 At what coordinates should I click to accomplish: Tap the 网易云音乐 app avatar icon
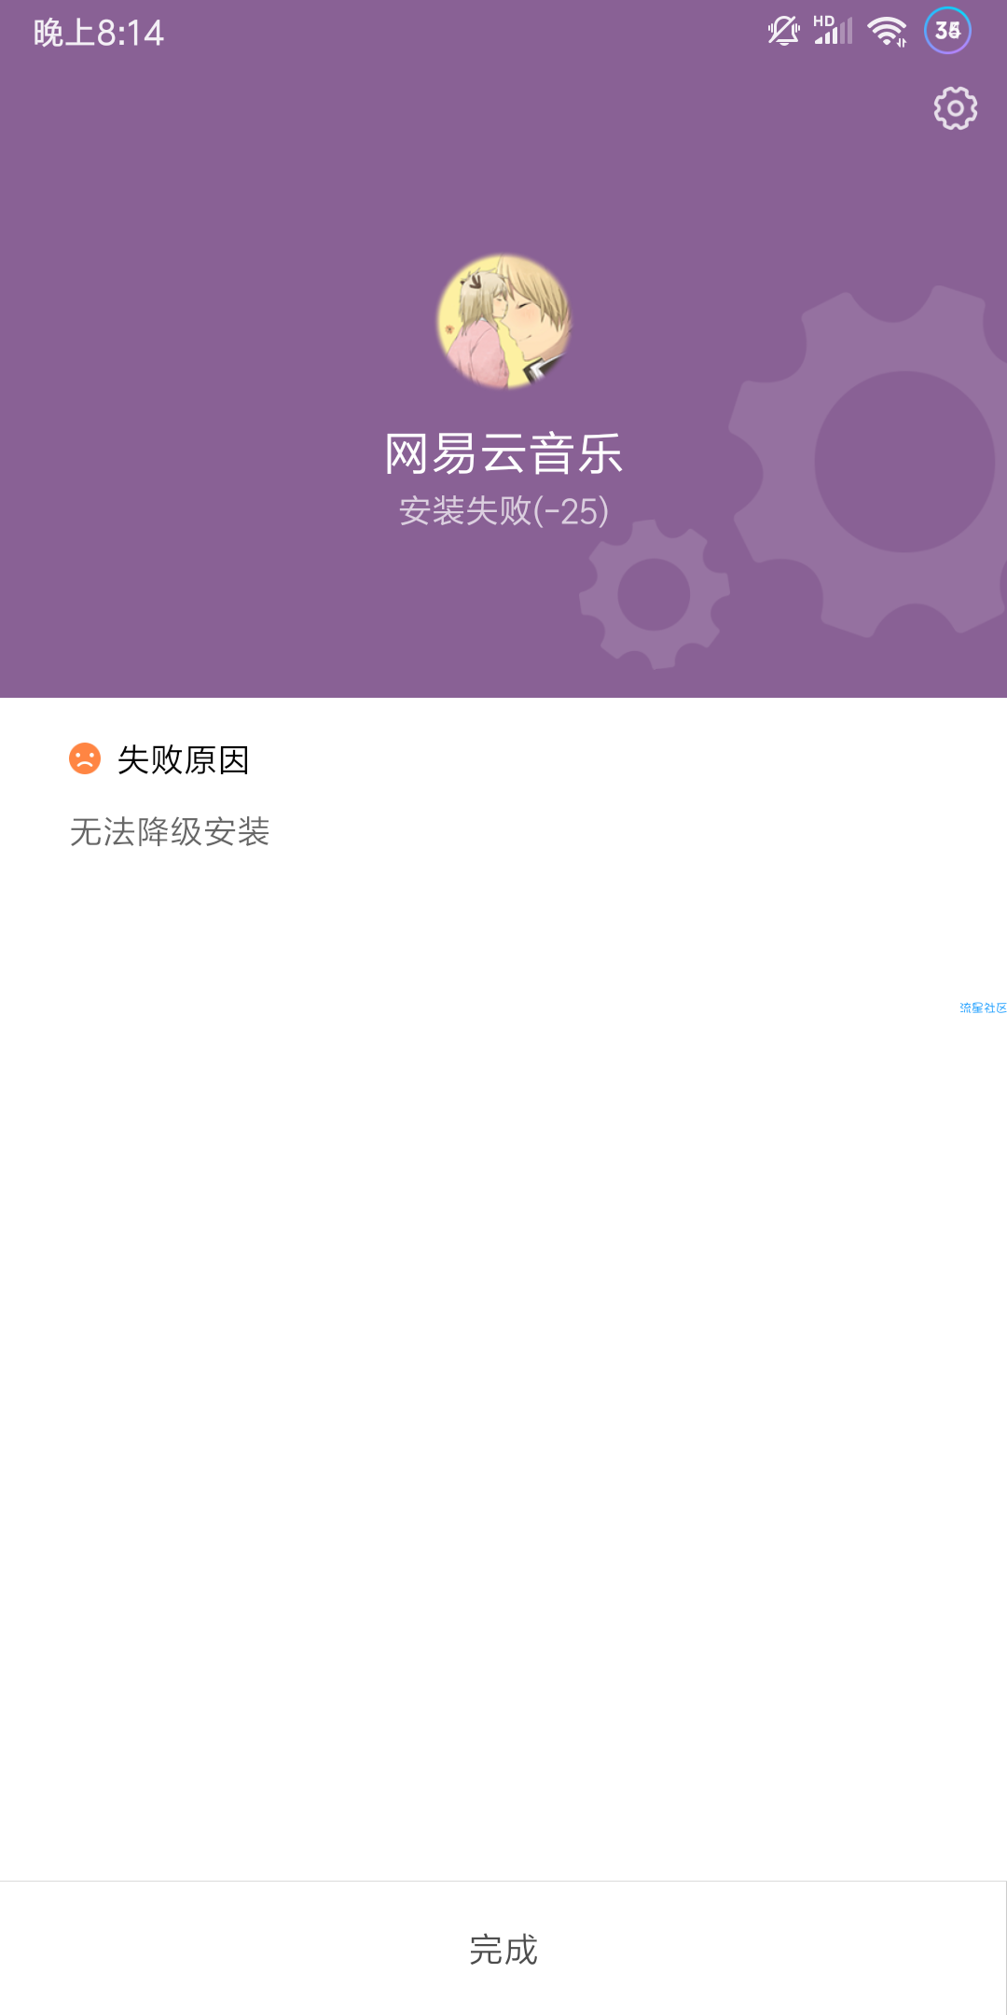[504, 322]
